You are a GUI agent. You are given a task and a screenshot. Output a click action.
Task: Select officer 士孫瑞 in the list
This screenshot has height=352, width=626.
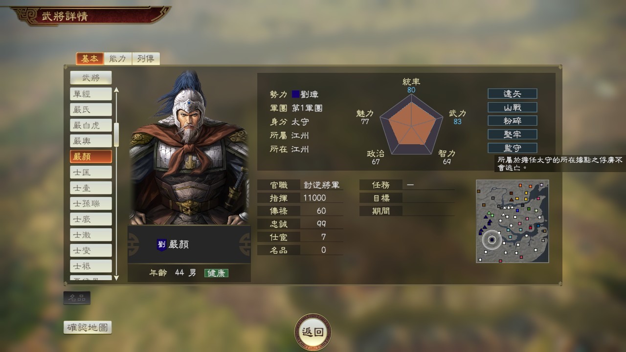click(91, 203)
